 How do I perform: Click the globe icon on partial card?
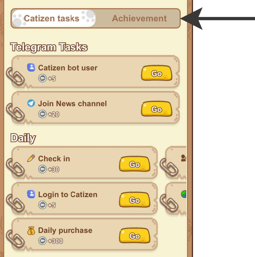pos(184,194)
